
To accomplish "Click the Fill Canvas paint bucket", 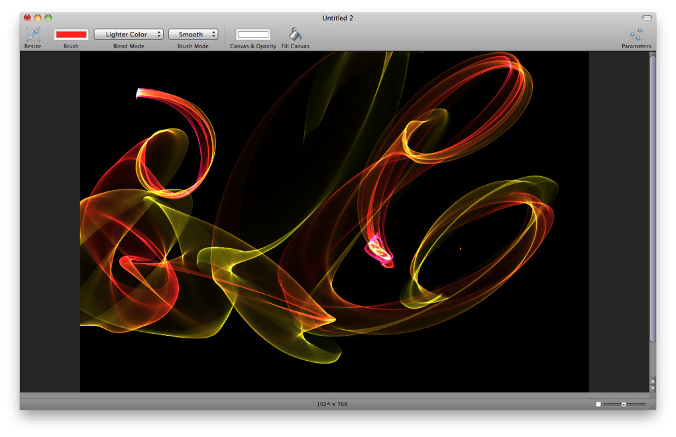I will 296,34.
